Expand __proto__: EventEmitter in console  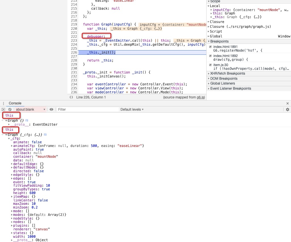click(x=9, y=124)
